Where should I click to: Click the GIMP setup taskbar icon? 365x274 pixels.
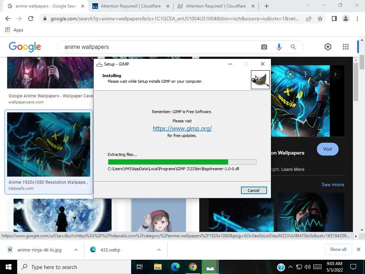point(210,267)
